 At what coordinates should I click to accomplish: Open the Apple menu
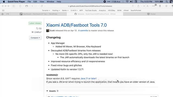coord(4,2)
